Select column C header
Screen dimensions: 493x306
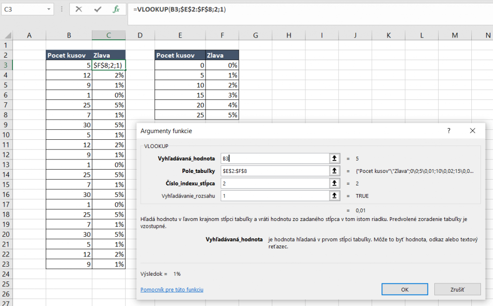click(108, 36)
